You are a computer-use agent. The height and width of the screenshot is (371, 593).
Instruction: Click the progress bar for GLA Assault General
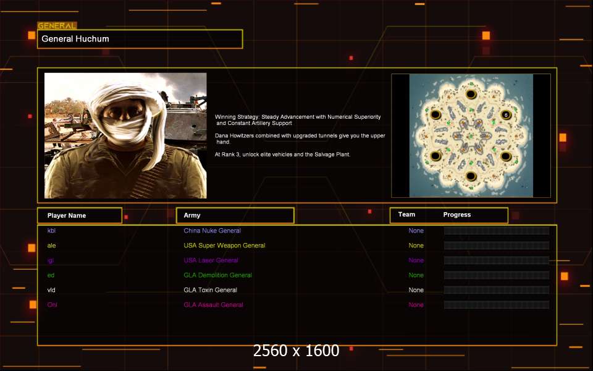496,305
